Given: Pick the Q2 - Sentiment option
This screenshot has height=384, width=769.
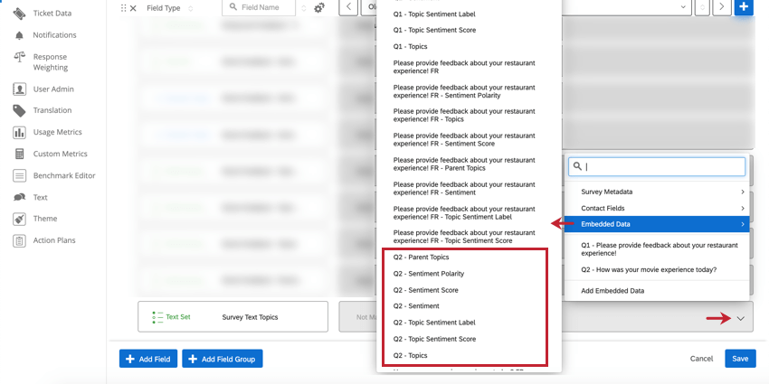Looking at the screenshot, I should pos(416,305).
